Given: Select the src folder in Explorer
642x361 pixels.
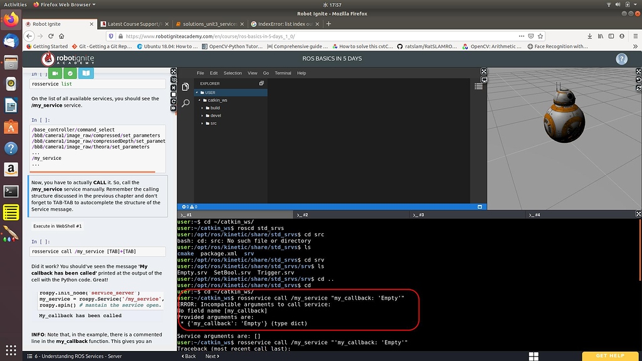Looking at the screenshot, I should 212,123.
